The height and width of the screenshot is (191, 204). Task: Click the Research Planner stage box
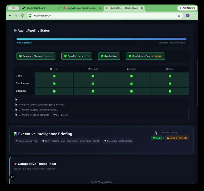click(x=36, y=56)
